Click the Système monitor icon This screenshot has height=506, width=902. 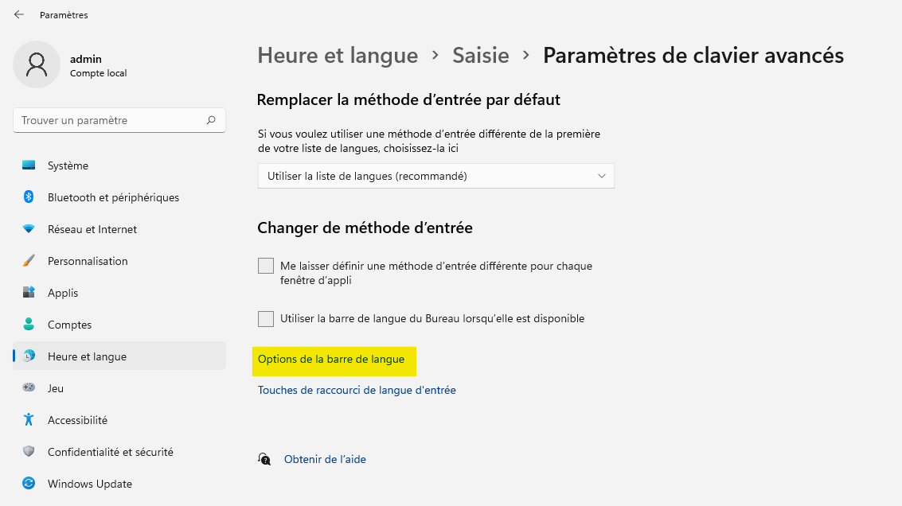click(x=29, y=165)
